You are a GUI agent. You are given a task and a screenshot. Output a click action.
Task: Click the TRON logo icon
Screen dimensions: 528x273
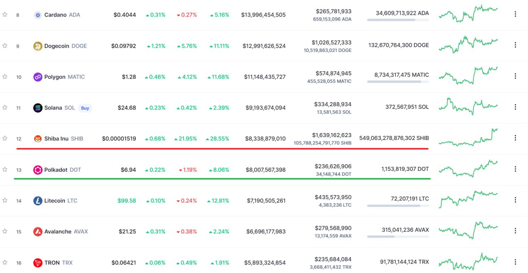[x=38, y=263]
